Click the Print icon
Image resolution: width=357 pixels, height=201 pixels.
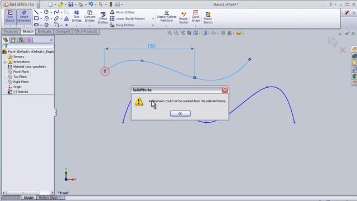[80, 4]
